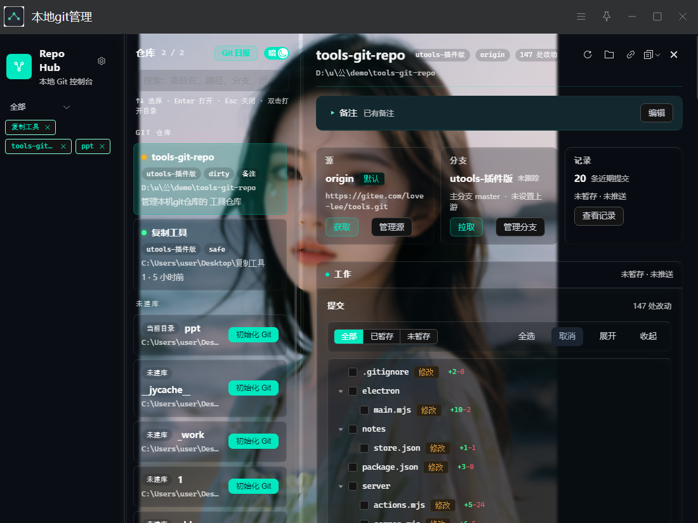
Task: Initialize Git for the _jycache_ folder
Action: (x=253, y=388)
